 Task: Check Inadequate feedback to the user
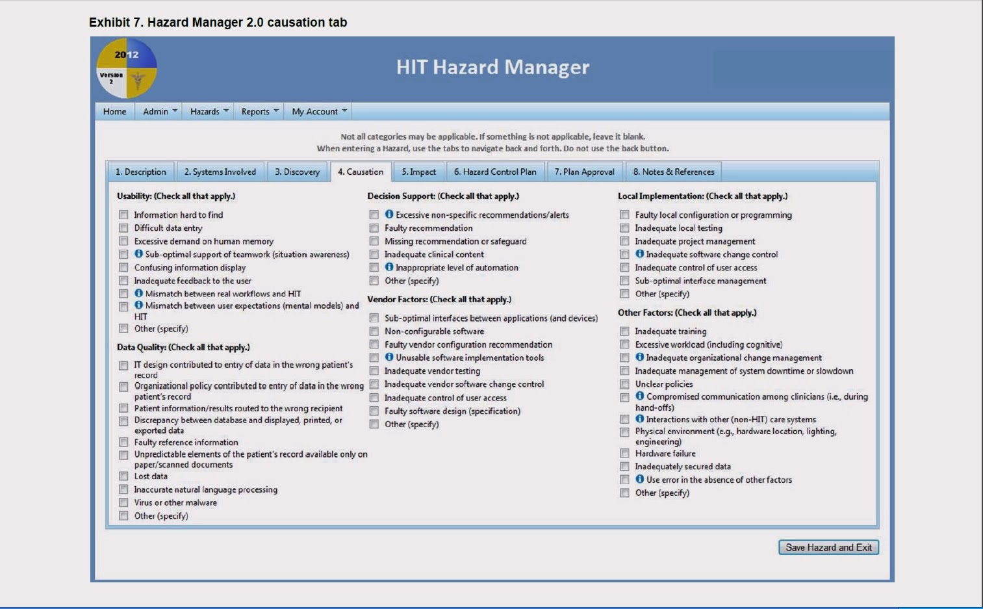click(123, 281)
